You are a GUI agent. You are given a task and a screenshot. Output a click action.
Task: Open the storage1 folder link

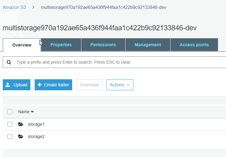pos(36,124)
